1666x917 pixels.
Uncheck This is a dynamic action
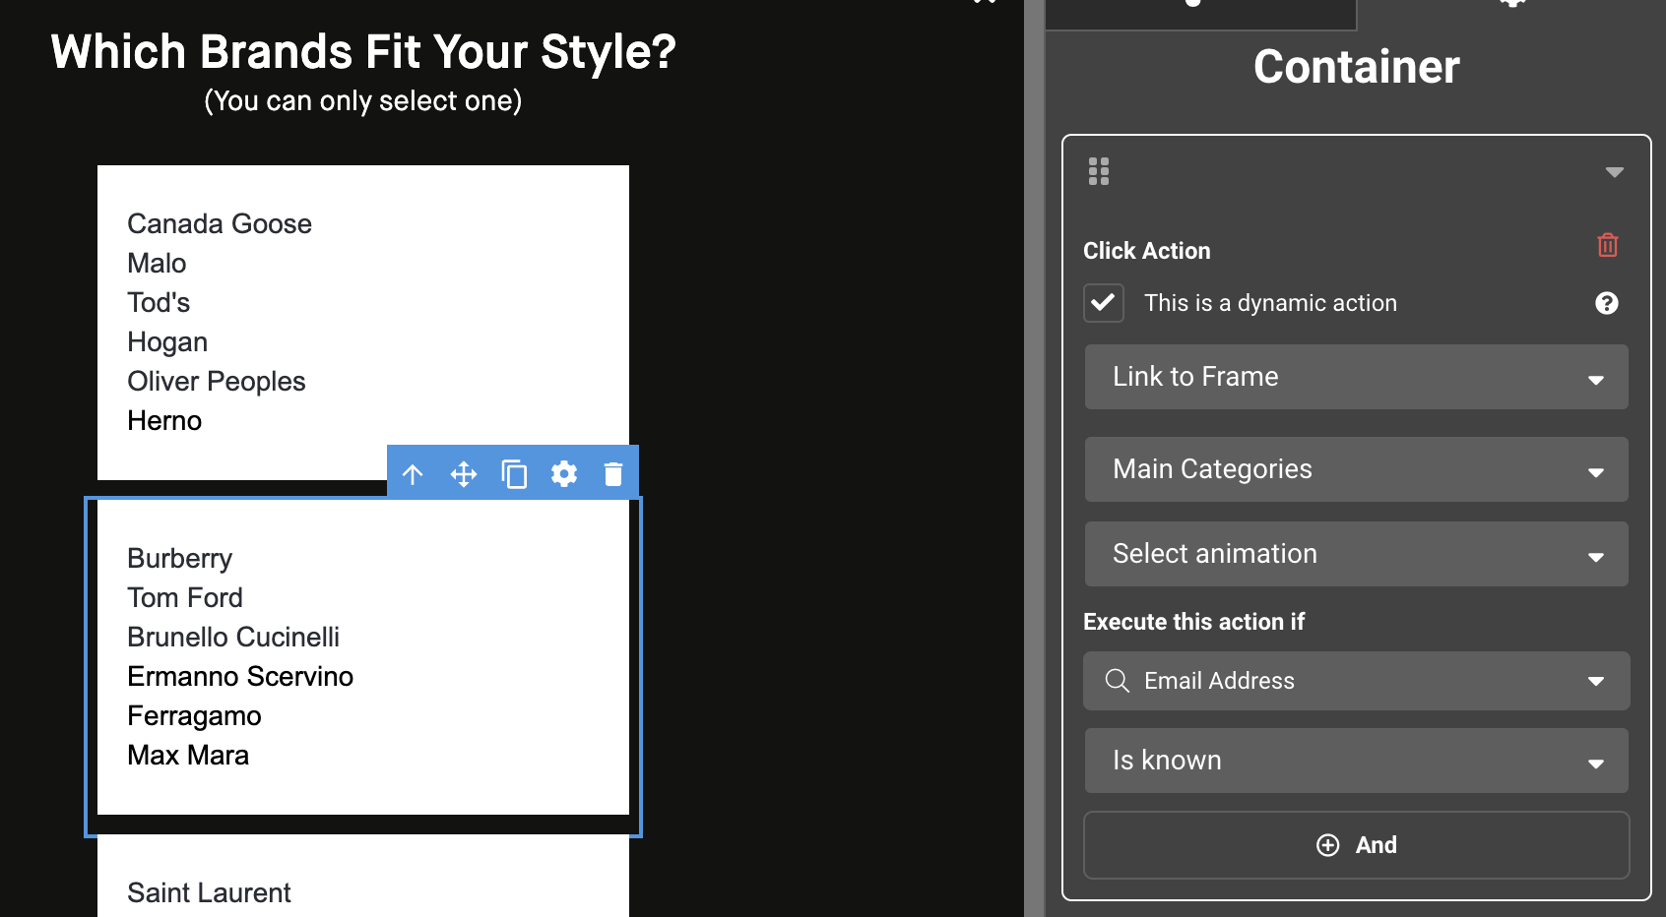click(x=1104, y=303)
